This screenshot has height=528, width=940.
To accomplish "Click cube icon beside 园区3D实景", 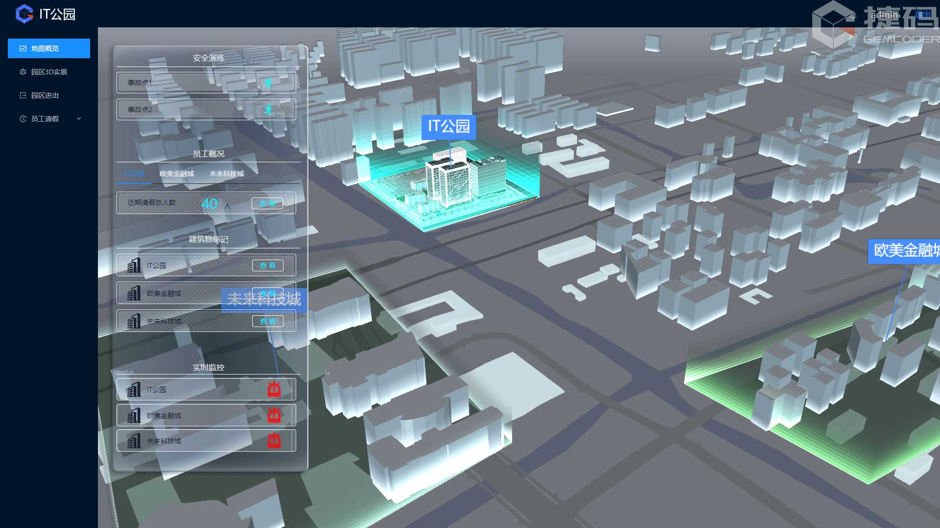I will pyautogui.click(x=23, y=72).
